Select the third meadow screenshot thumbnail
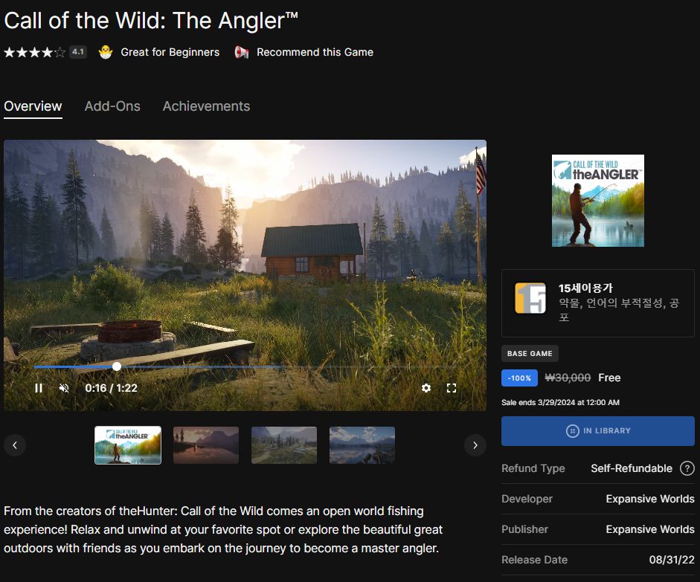This screenshot has width=700, height=582. point(284,445)
